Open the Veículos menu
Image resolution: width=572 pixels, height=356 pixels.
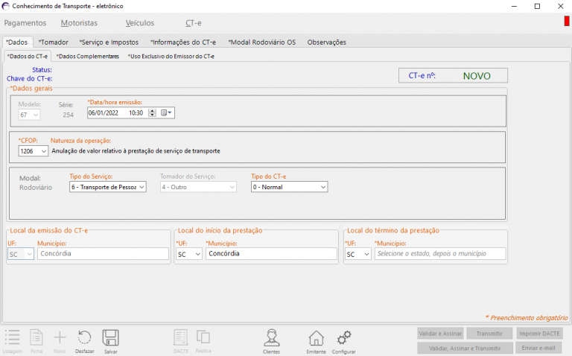tap(140, 23)
